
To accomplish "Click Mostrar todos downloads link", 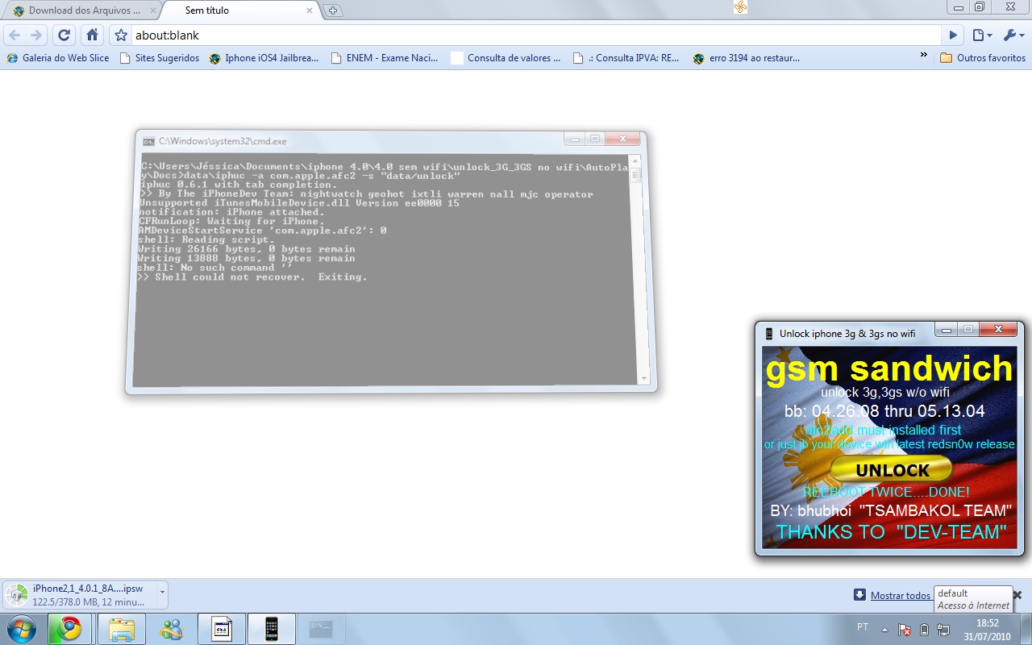I will 901,596.
